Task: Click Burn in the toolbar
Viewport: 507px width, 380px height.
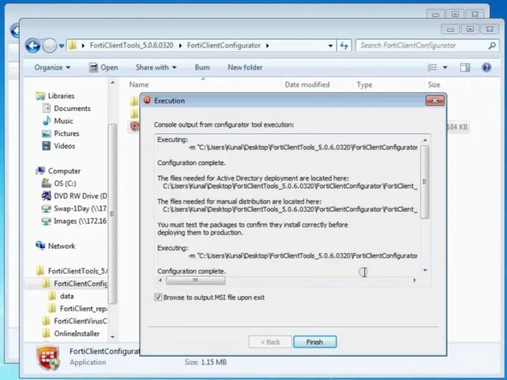Action: [x=202, y=68]
